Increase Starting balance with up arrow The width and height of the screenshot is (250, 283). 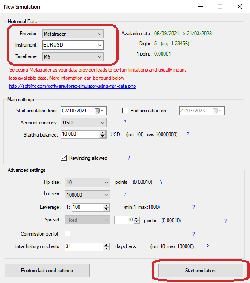click(103, 133)
